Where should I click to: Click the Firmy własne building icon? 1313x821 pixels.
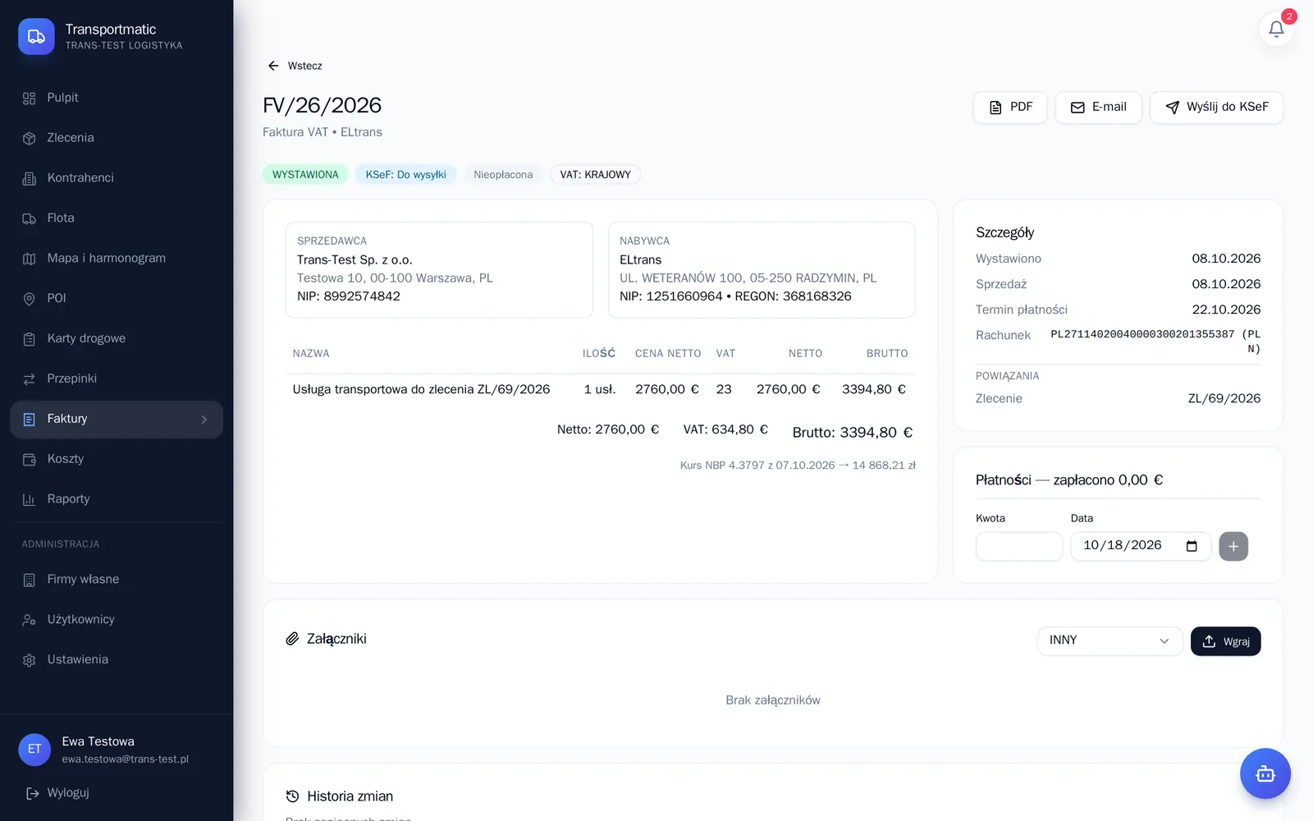[30, 580]
